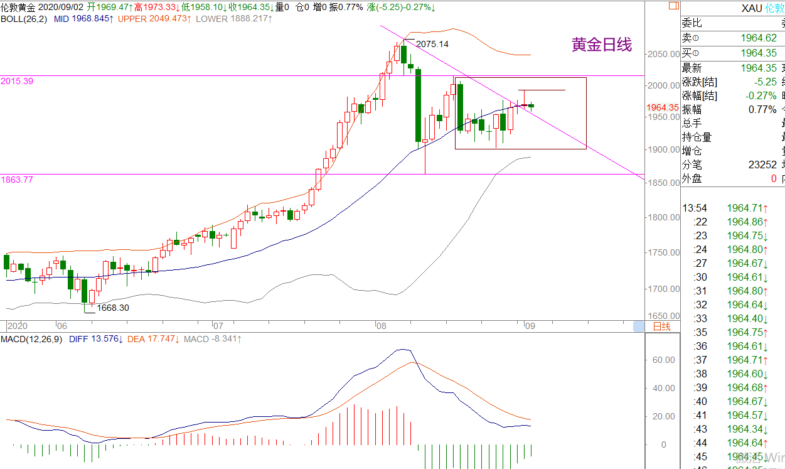Click the 总手 row label

tap(692, 124)
